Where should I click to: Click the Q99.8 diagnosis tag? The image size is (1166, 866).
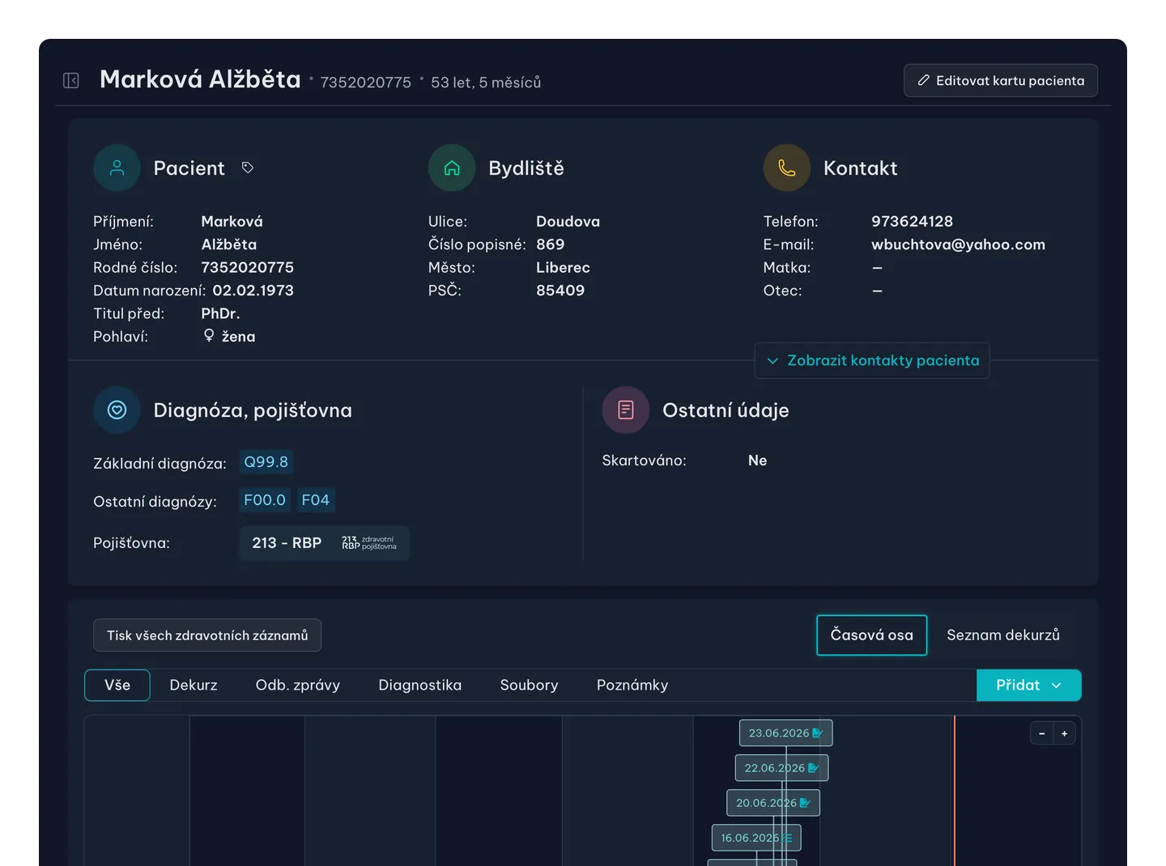[x=266, y=461]
